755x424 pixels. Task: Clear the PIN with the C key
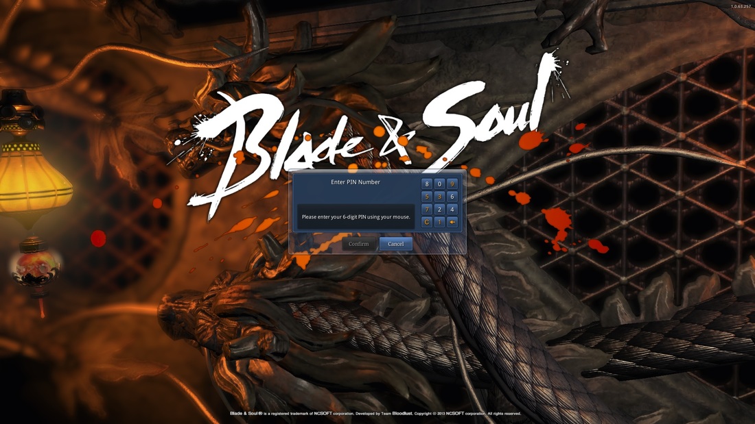point(427,222)
